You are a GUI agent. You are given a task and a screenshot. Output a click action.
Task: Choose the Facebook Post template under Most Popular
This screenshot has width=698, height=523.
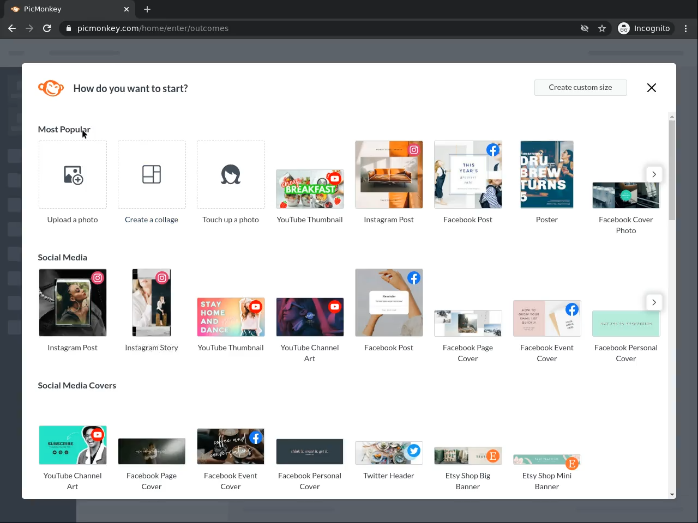pos(468,174)
